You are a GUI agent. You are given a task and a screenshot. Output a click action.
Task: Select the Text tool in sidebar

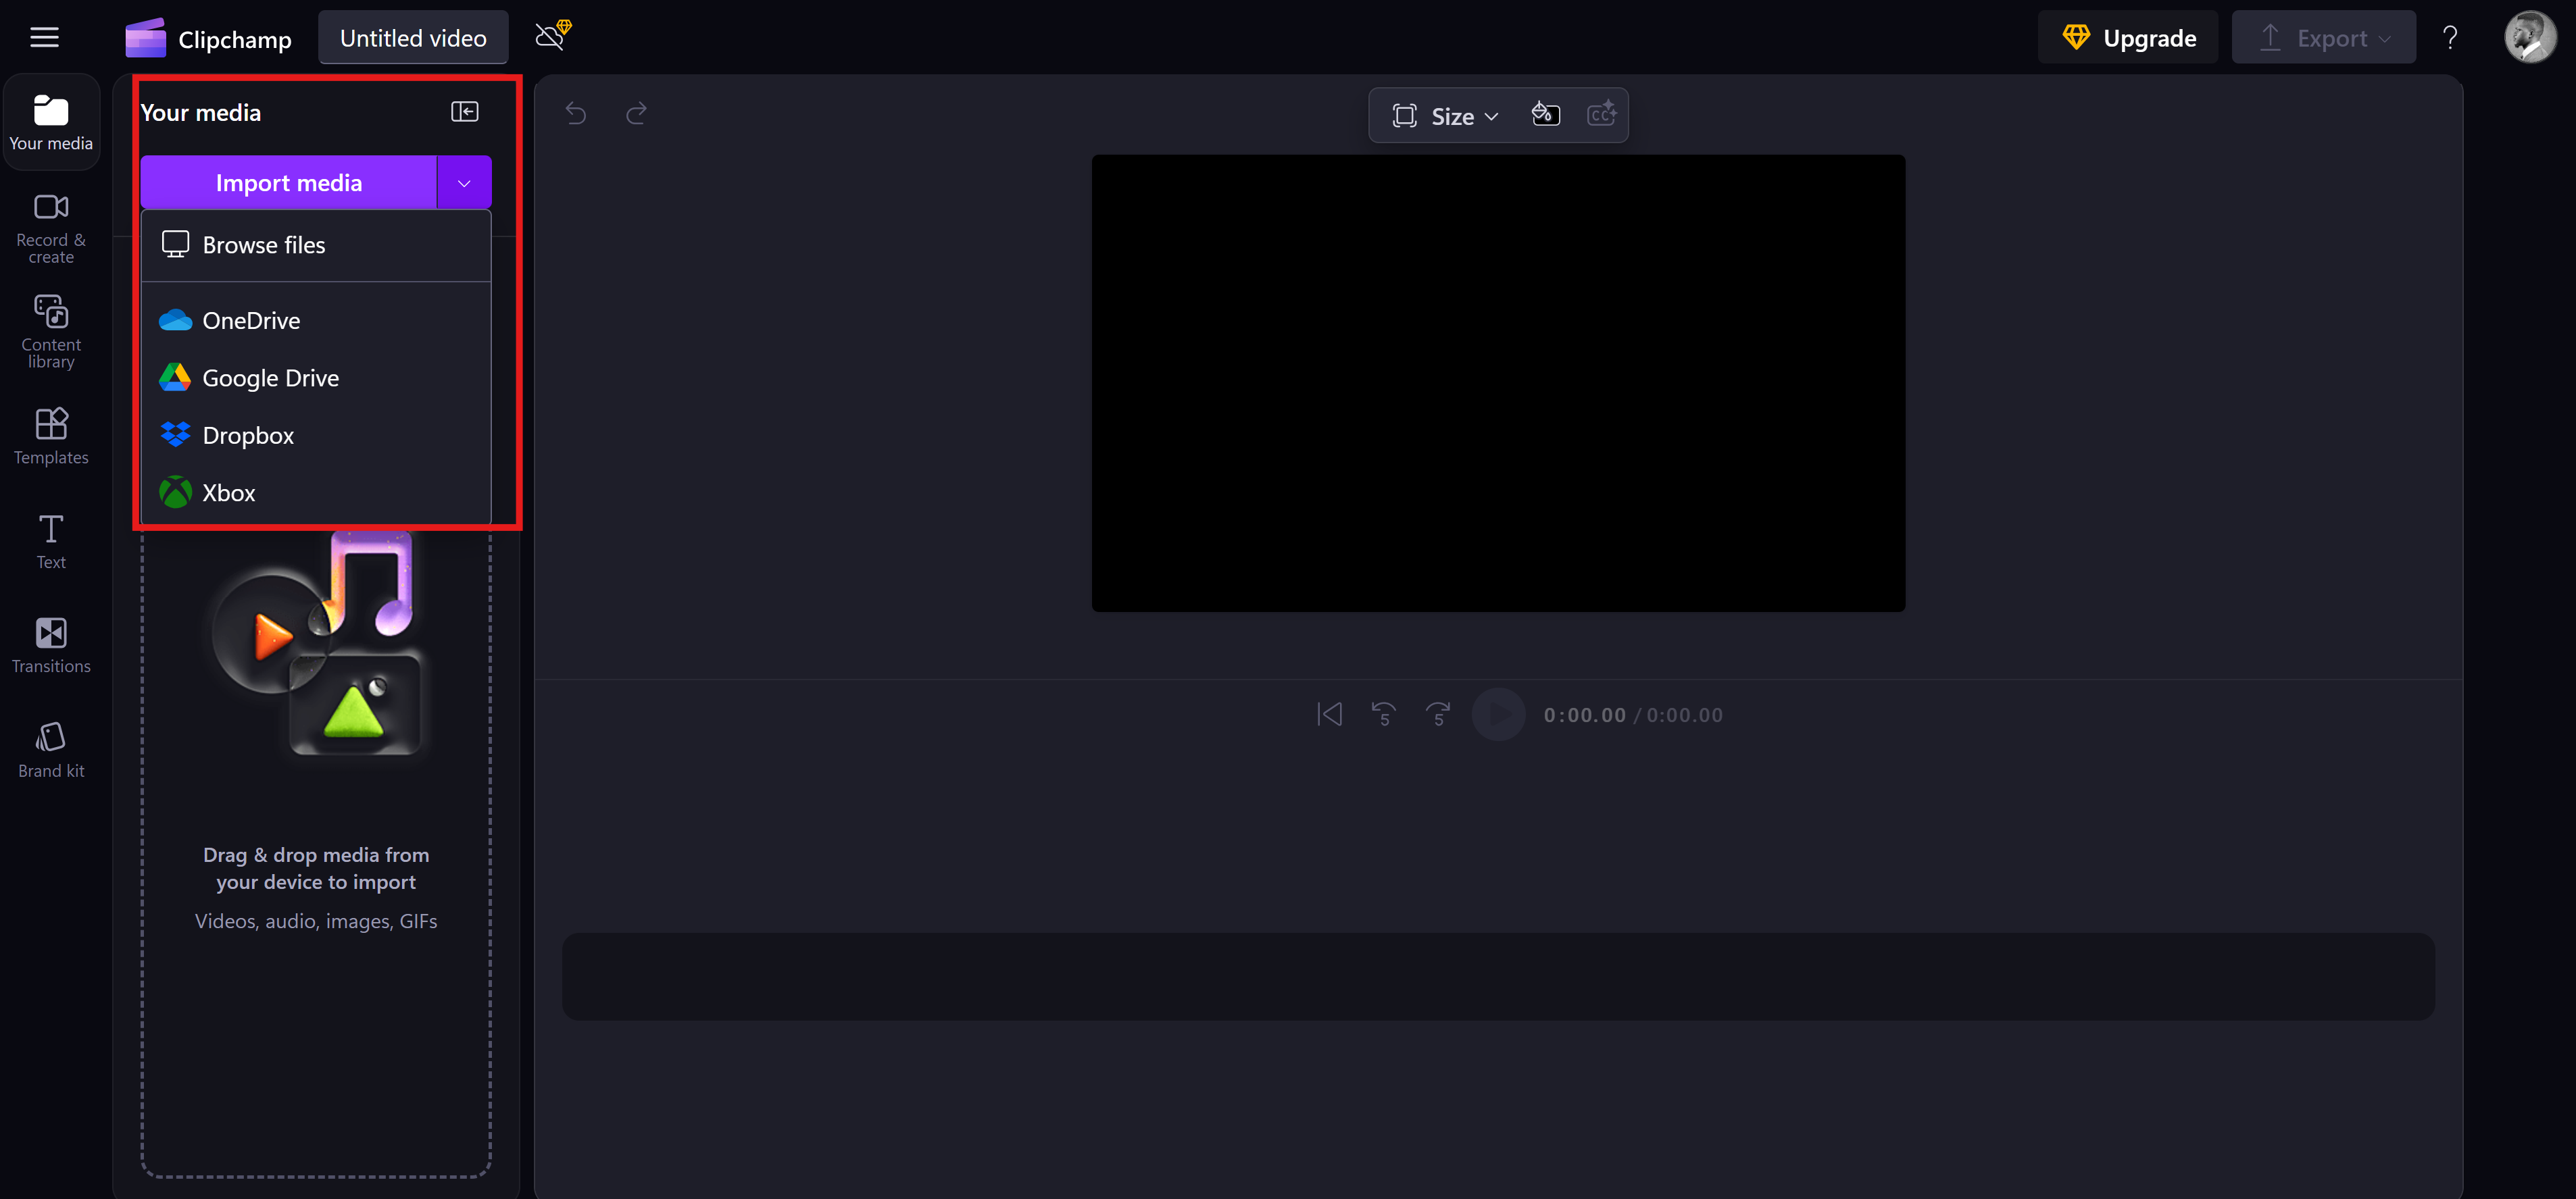tap(51, 541)
